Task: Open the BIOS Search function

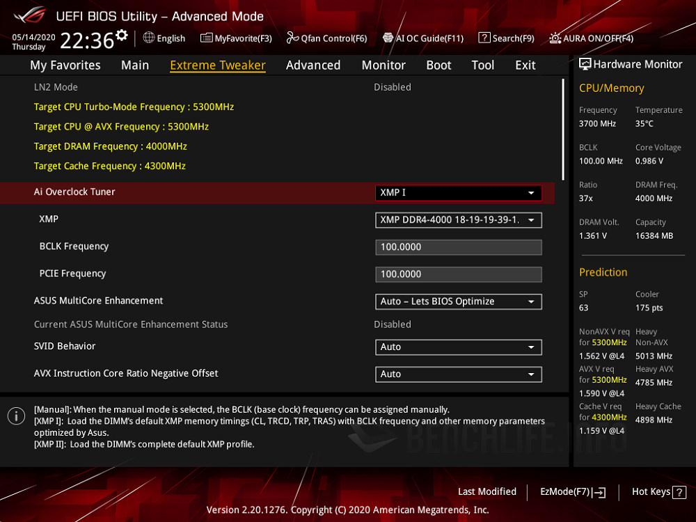Action: (506, 38)
